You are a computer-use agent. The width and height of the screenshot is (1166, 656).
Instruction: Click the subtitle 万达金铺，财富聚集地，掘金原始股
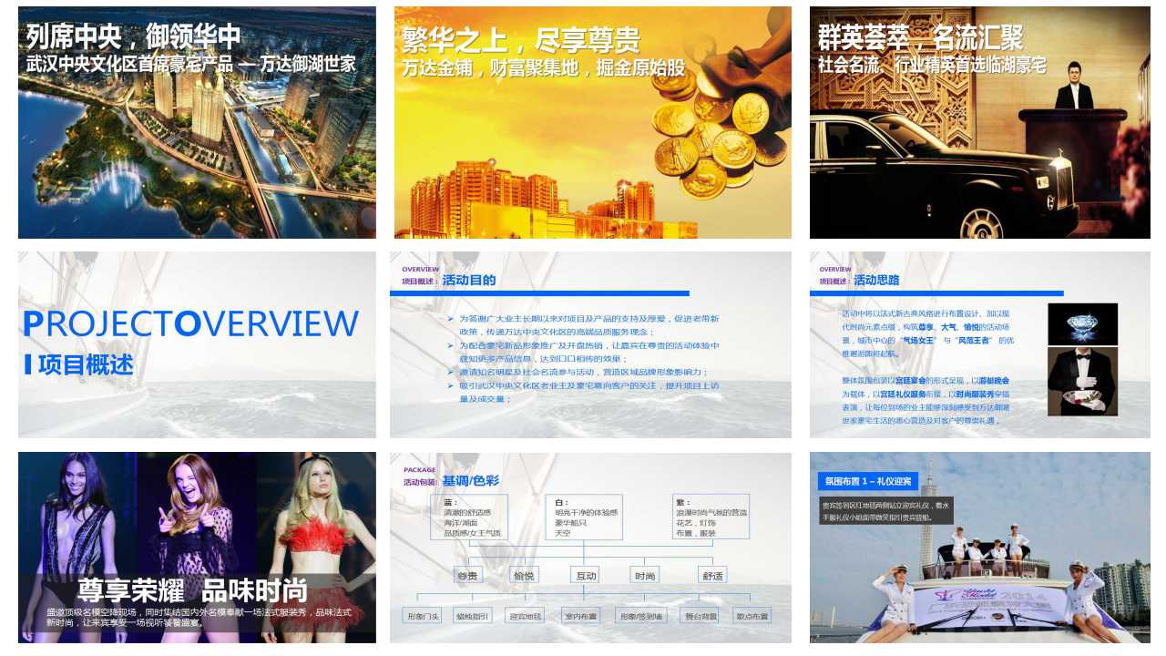pos(543,68)
